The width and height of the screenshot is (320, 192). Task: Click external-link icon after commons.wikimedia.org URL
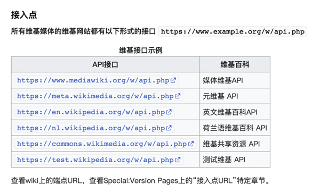coord(191,144)
